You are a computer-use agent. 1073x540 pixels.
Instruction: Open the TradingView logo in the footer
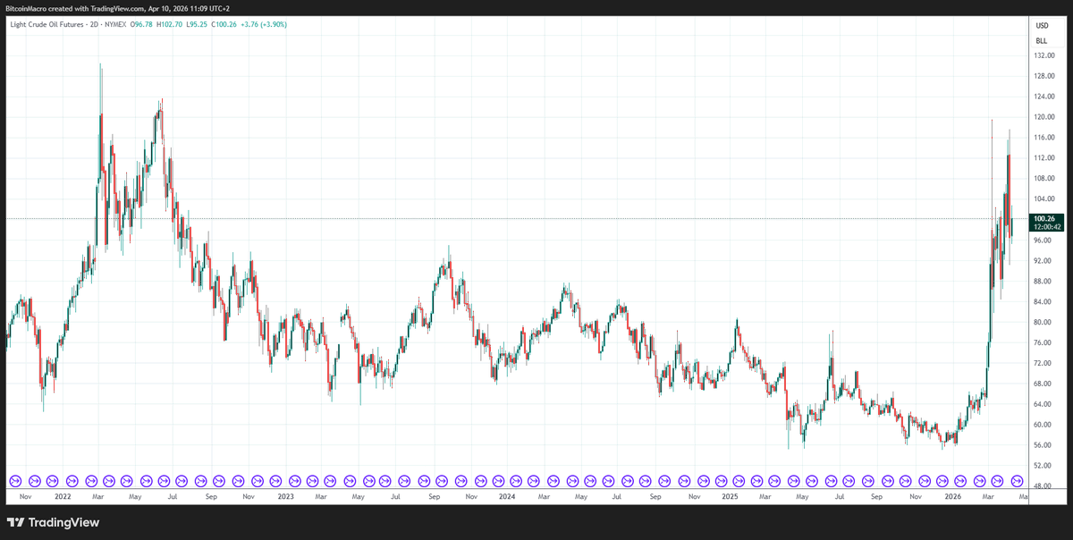[x=54, y=522]
